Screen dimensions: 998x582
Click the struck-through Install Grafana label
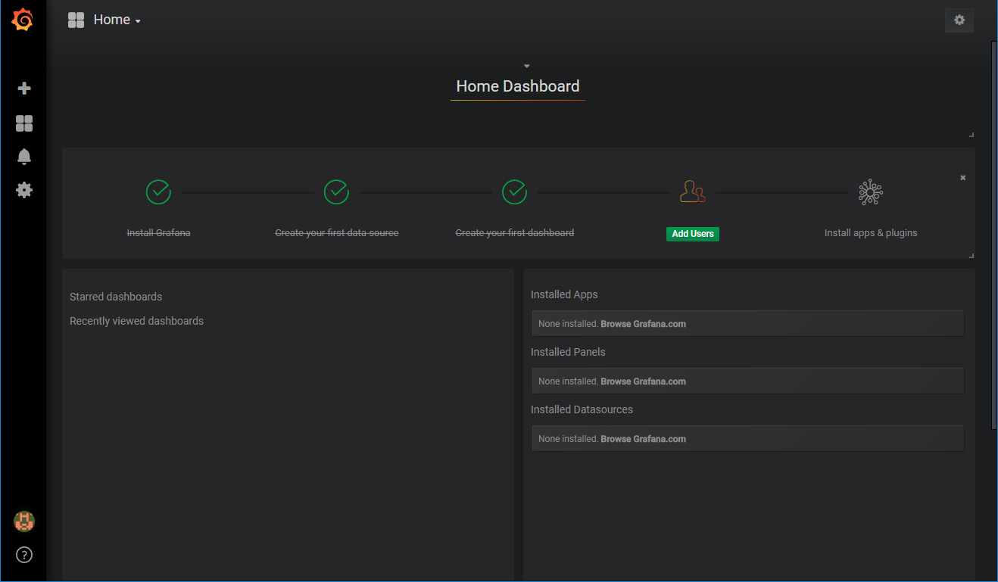158,233
